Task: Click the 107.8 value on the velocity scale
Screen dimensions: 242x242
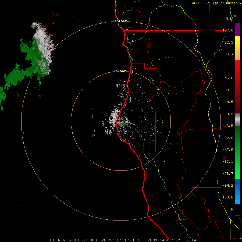Action: [x=228, y=30]
